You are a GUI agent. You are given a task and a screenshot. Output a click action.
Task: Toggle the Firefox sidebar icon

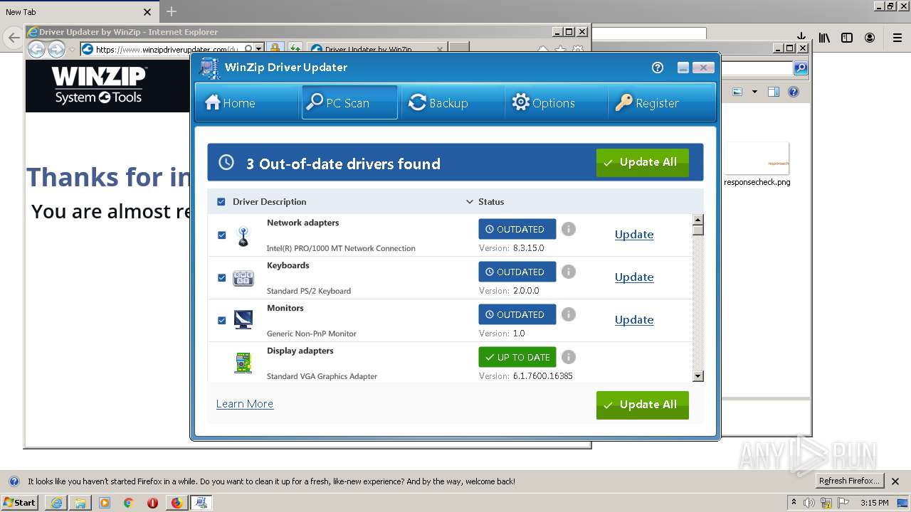(x=847, y=38)
